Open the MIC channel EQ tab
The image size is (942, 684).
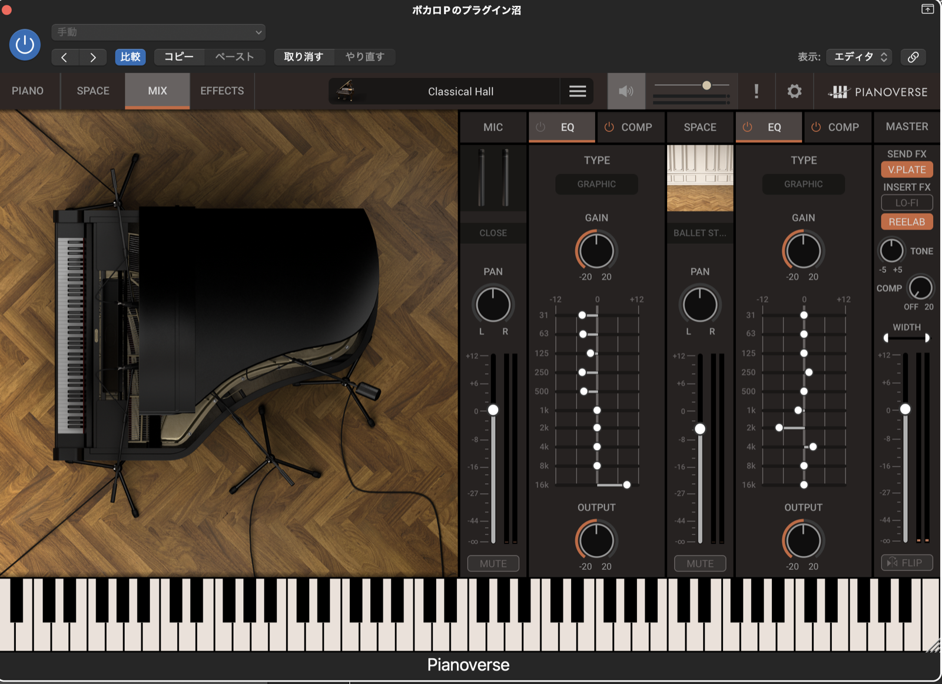(x=562, y=127)
